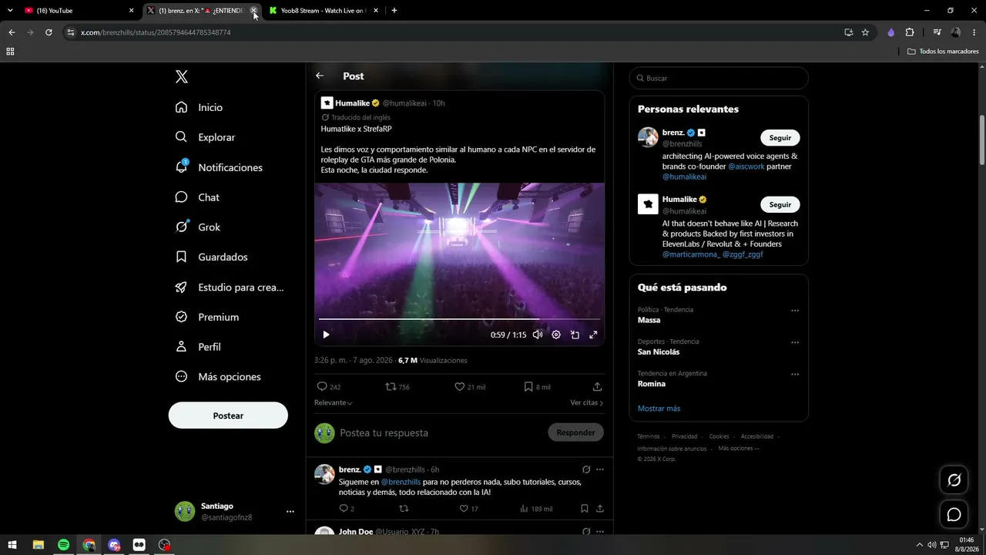Switch to Yoob8 Stream tab

pyautogui.click(x=324, y=11)
